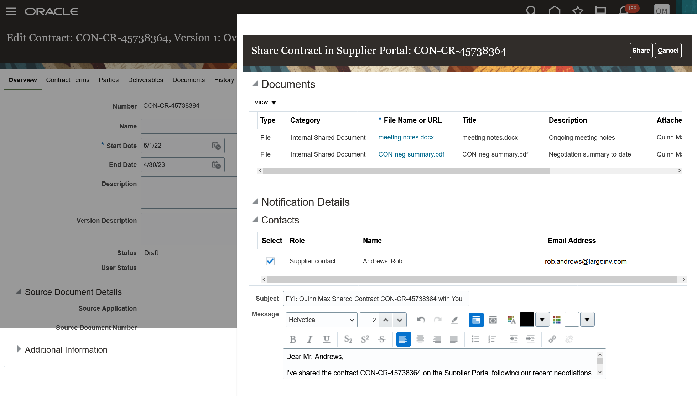Image resolution: width=697 pixels, height=396 pixels.
Task: Toggle underline formatting
Action: coord(326,339)
